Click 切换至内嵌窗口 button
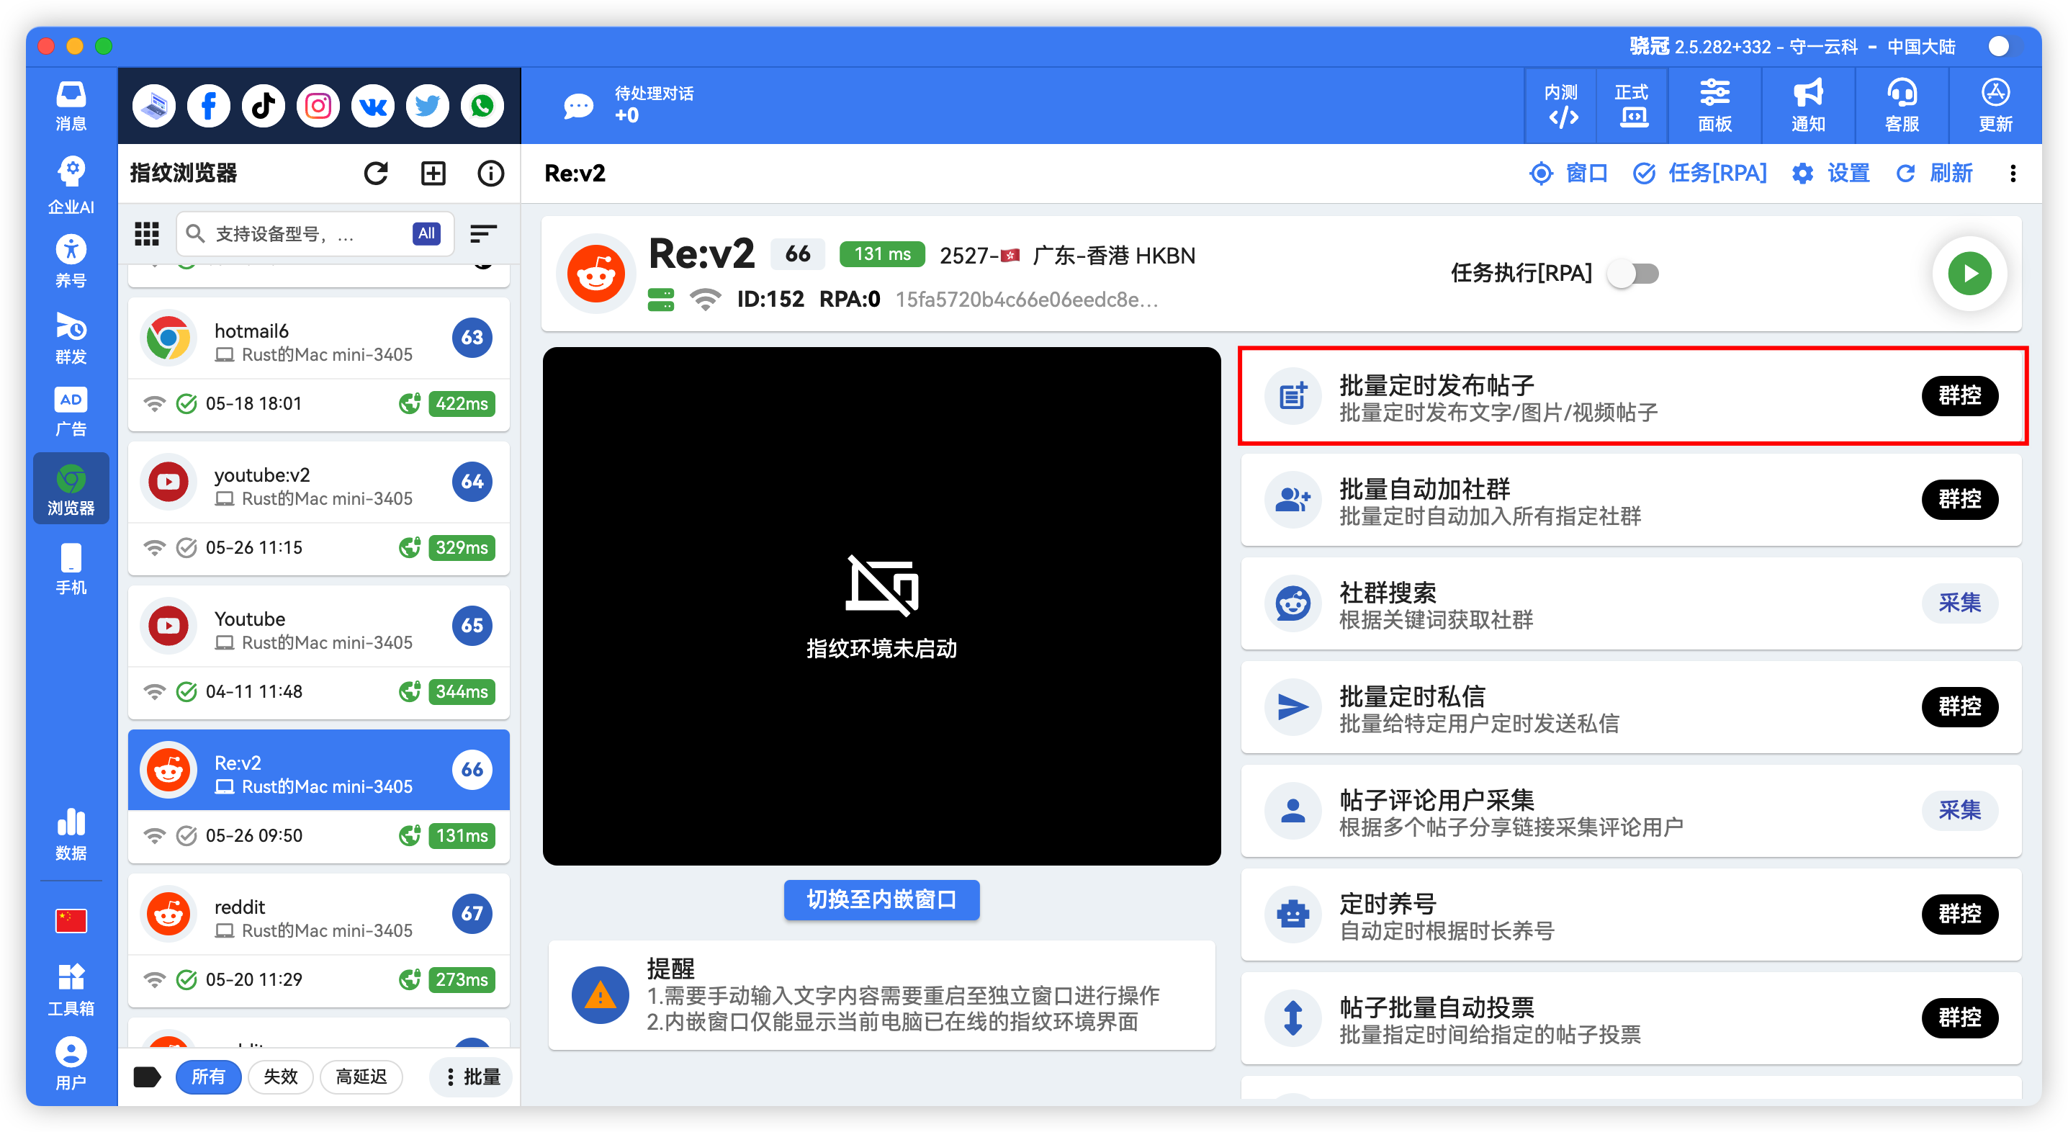The image size is (2068, 1132). point(881,899)
